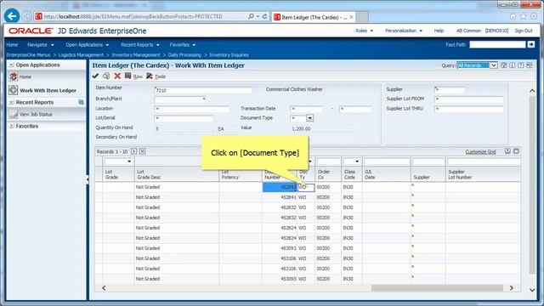This screenshot has height=306, width=544.
Task: Collapse the Open Applications section
Action: pos(11,65)
